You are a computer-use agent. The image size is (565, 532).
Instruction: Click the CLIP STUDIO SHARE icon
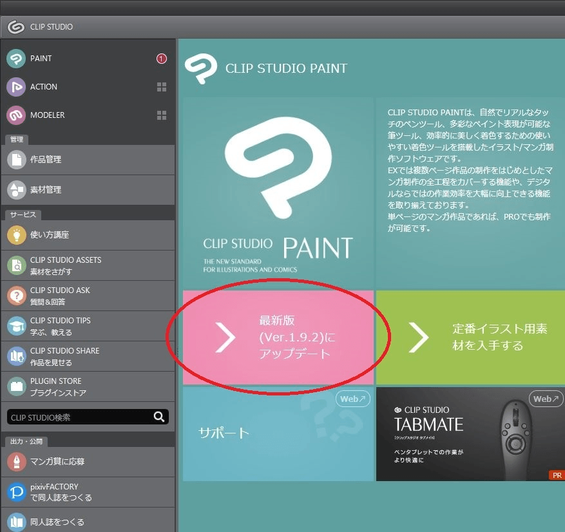coord(17,356)
